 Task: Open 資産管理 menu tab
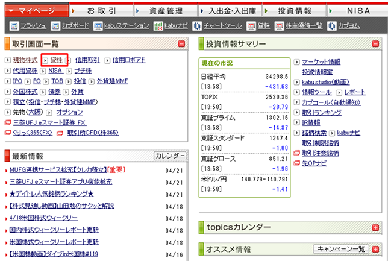[166, 11]
